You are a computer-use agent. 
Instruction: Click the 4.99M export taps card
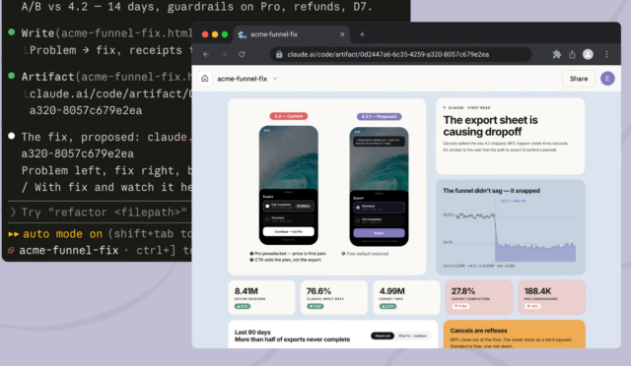click(406, 297)
